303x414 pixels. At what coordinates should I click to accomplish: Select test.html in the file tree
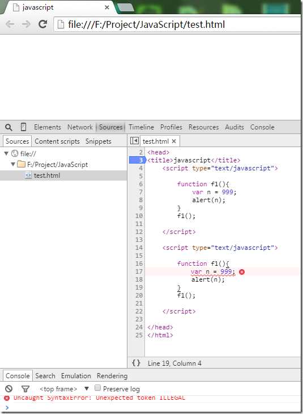tap(63, 175)
